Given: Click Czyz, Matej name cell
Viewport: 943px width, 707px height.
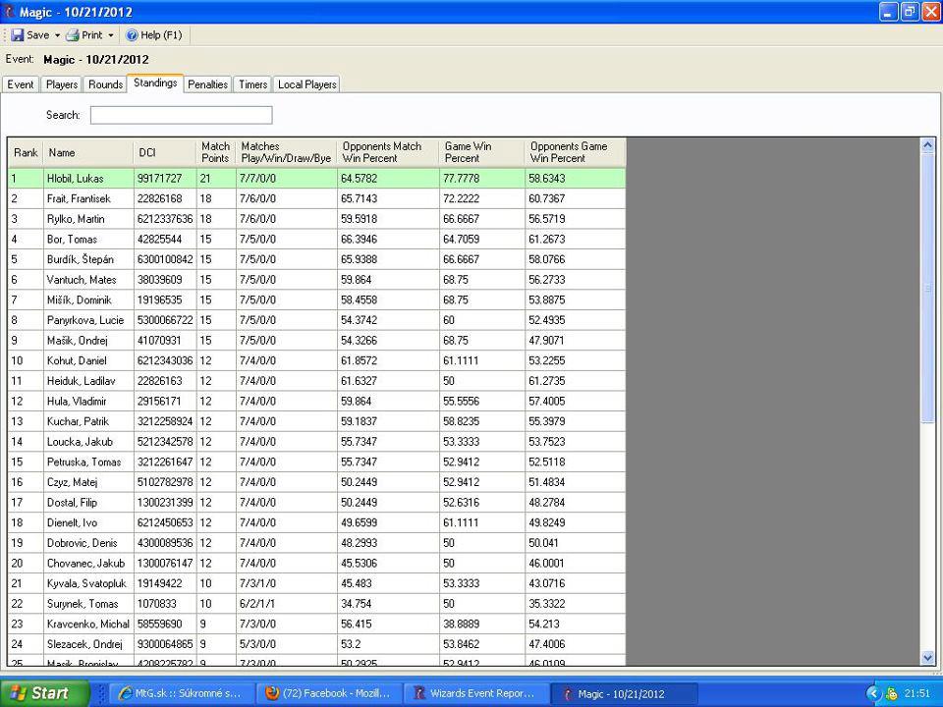Looking at the screenshot, I should (88, 482).
